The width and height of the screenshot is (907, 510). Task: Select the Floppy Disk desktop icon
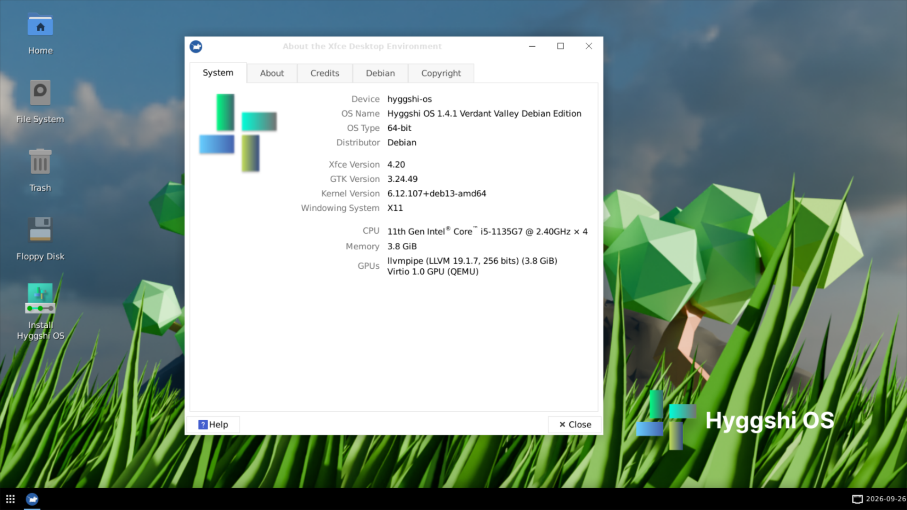click(x=40, y=238)
